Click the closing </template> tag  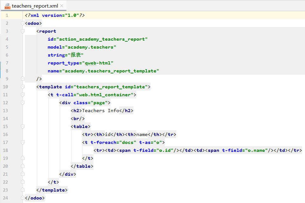tap(52, 190)
